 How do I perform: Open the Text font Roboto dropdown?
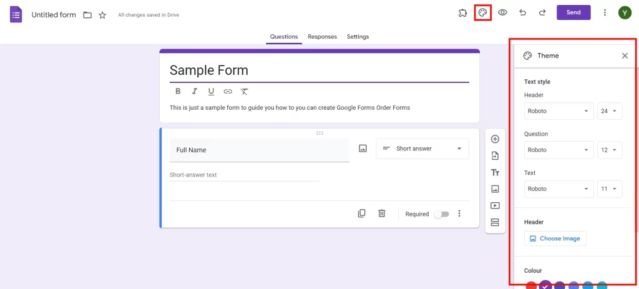559,189
